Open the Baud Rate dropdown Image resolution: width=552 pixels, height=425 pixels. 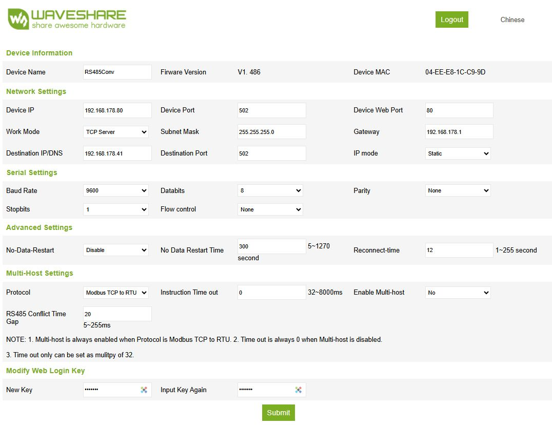115,190
